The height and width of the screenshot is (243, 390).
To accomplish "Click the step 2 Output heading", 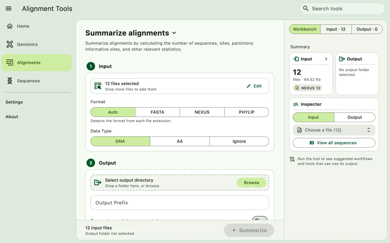I will coord(107,163).
